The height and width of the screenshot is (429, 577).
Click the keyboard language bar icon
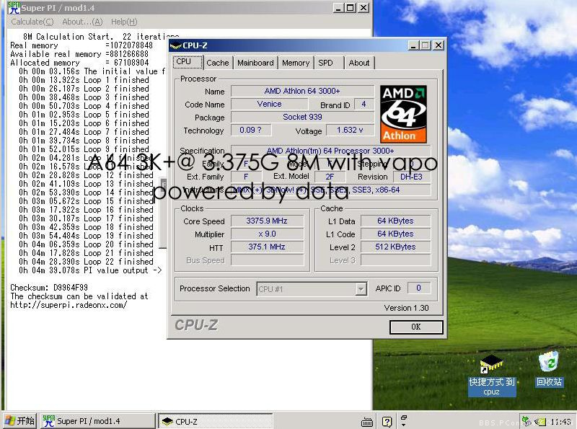(367, 422)
